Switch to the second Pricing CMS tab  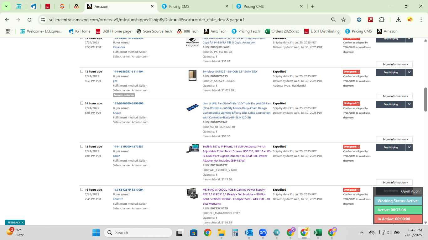[x=270, y=6]
